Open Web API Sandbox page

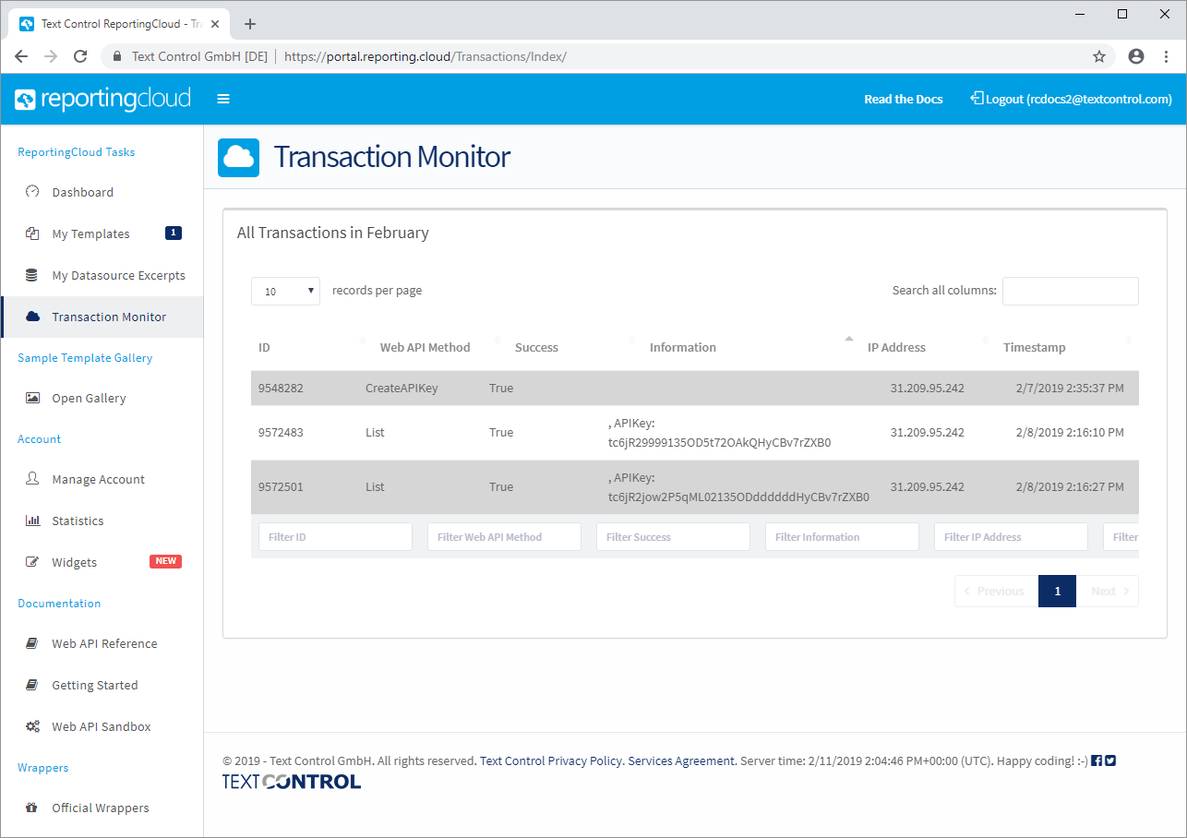102,726
